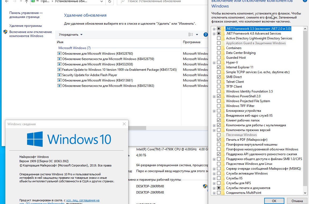
Task: Expand Компоненты для работы с мультимедиа
Action: (x=214, y=125)
